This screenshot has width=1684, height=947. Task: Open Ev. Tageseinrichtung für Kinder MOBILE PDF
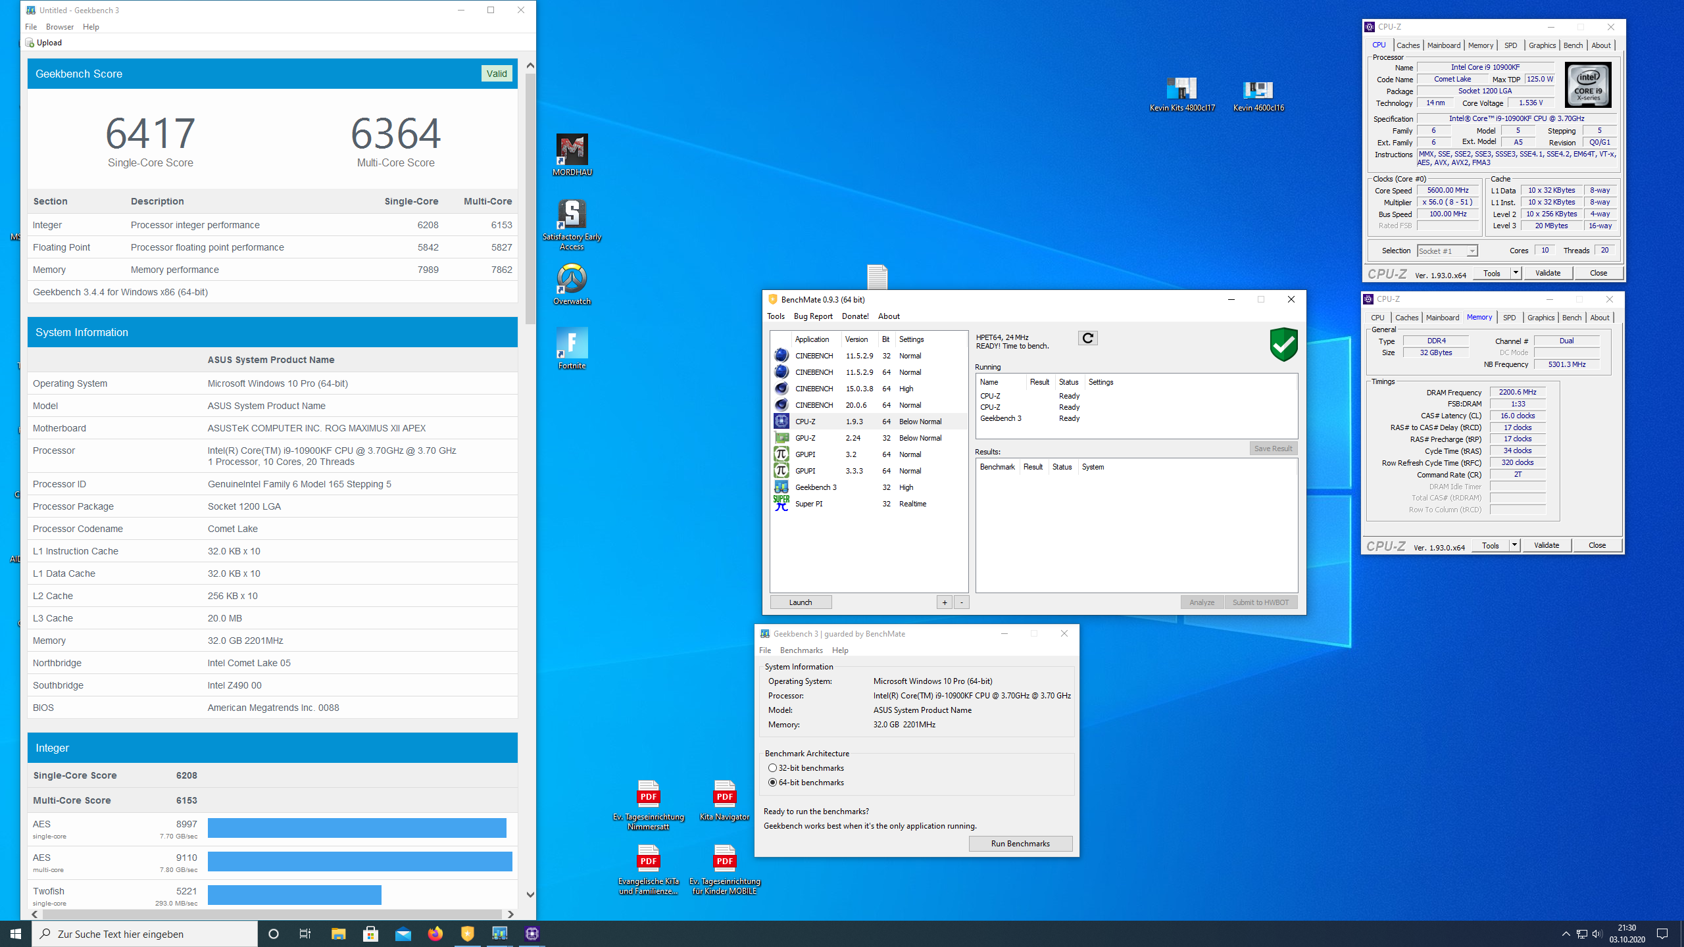[x=724, y=869]
